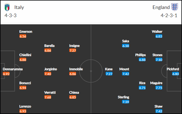Select player Sterling on England side
The width and height of the screenshot is (182, 114).
click(x=123, y=97)
